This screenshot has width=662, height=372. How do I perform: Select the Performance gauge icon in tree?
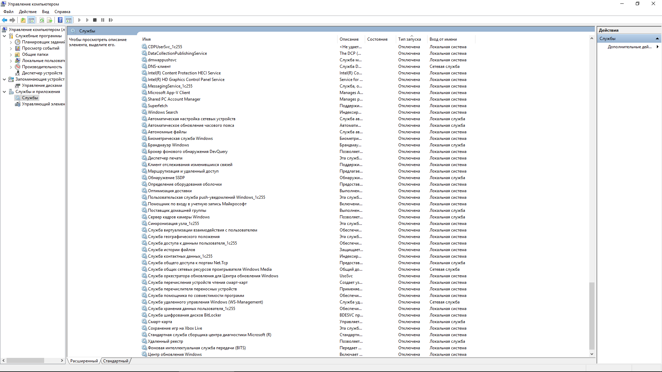18,67
